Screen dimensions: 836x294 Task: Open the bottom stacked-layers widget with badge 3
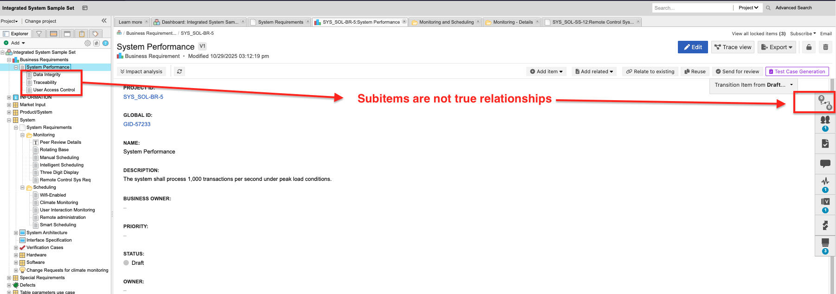pyautogui.click(x=825, y=246)
